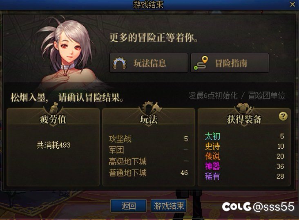Click the orange 史诗 equipment entry

click(x=245, y=146)
